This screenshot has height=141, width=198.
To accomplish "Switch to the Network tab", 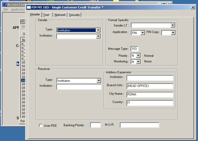I will click(60, 15).
